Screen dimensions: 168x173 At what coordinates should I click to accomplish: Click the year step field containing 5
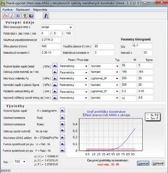(x=57, y=33)
